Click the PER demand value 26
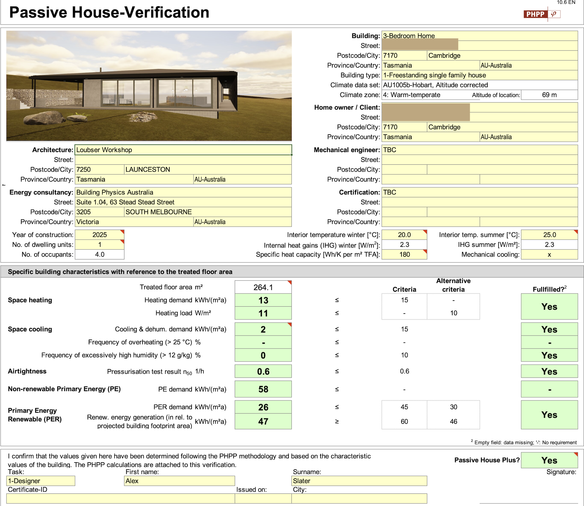584x506 pixels. (x=263, y=407)
